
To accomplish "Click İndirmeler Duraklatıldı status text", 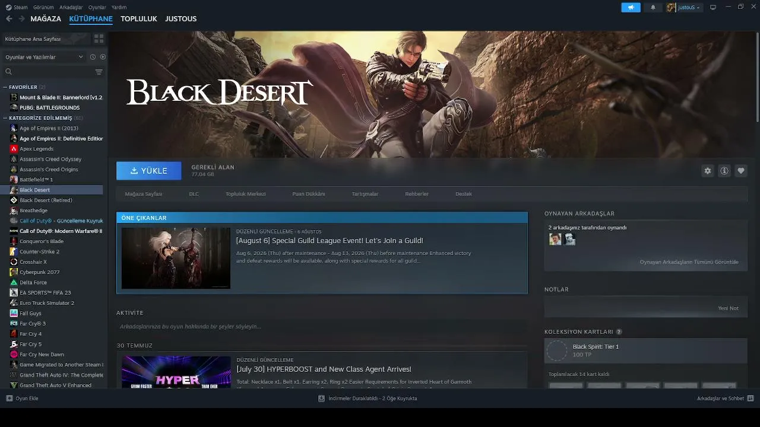I will [x=373, y=399].
